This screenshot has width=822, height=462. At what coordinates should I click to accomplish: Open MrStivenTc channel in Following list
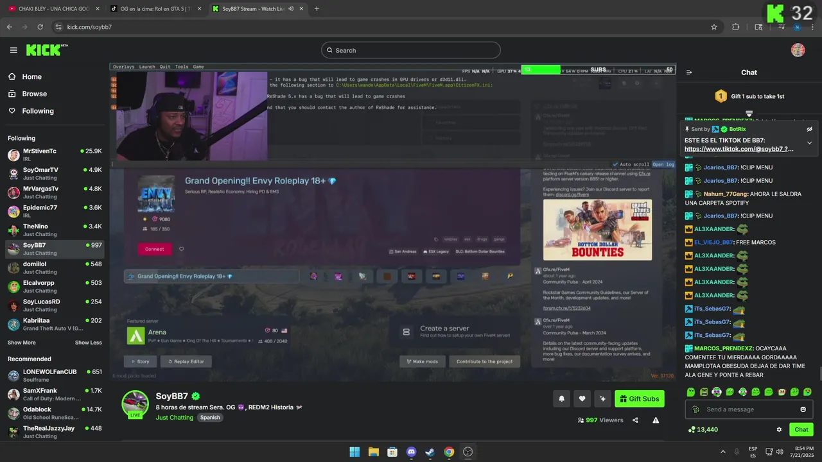55,155
